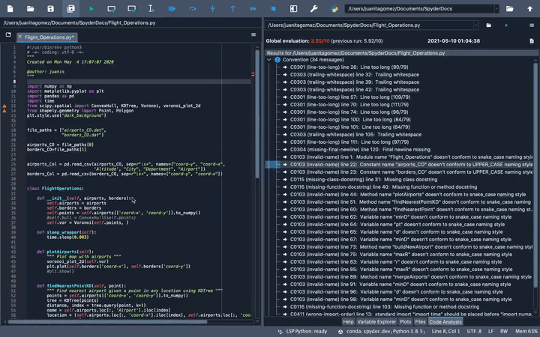The image size is (540, 337).
Task: Collapse Convention (34 messages) tree node
Action: 269,60
